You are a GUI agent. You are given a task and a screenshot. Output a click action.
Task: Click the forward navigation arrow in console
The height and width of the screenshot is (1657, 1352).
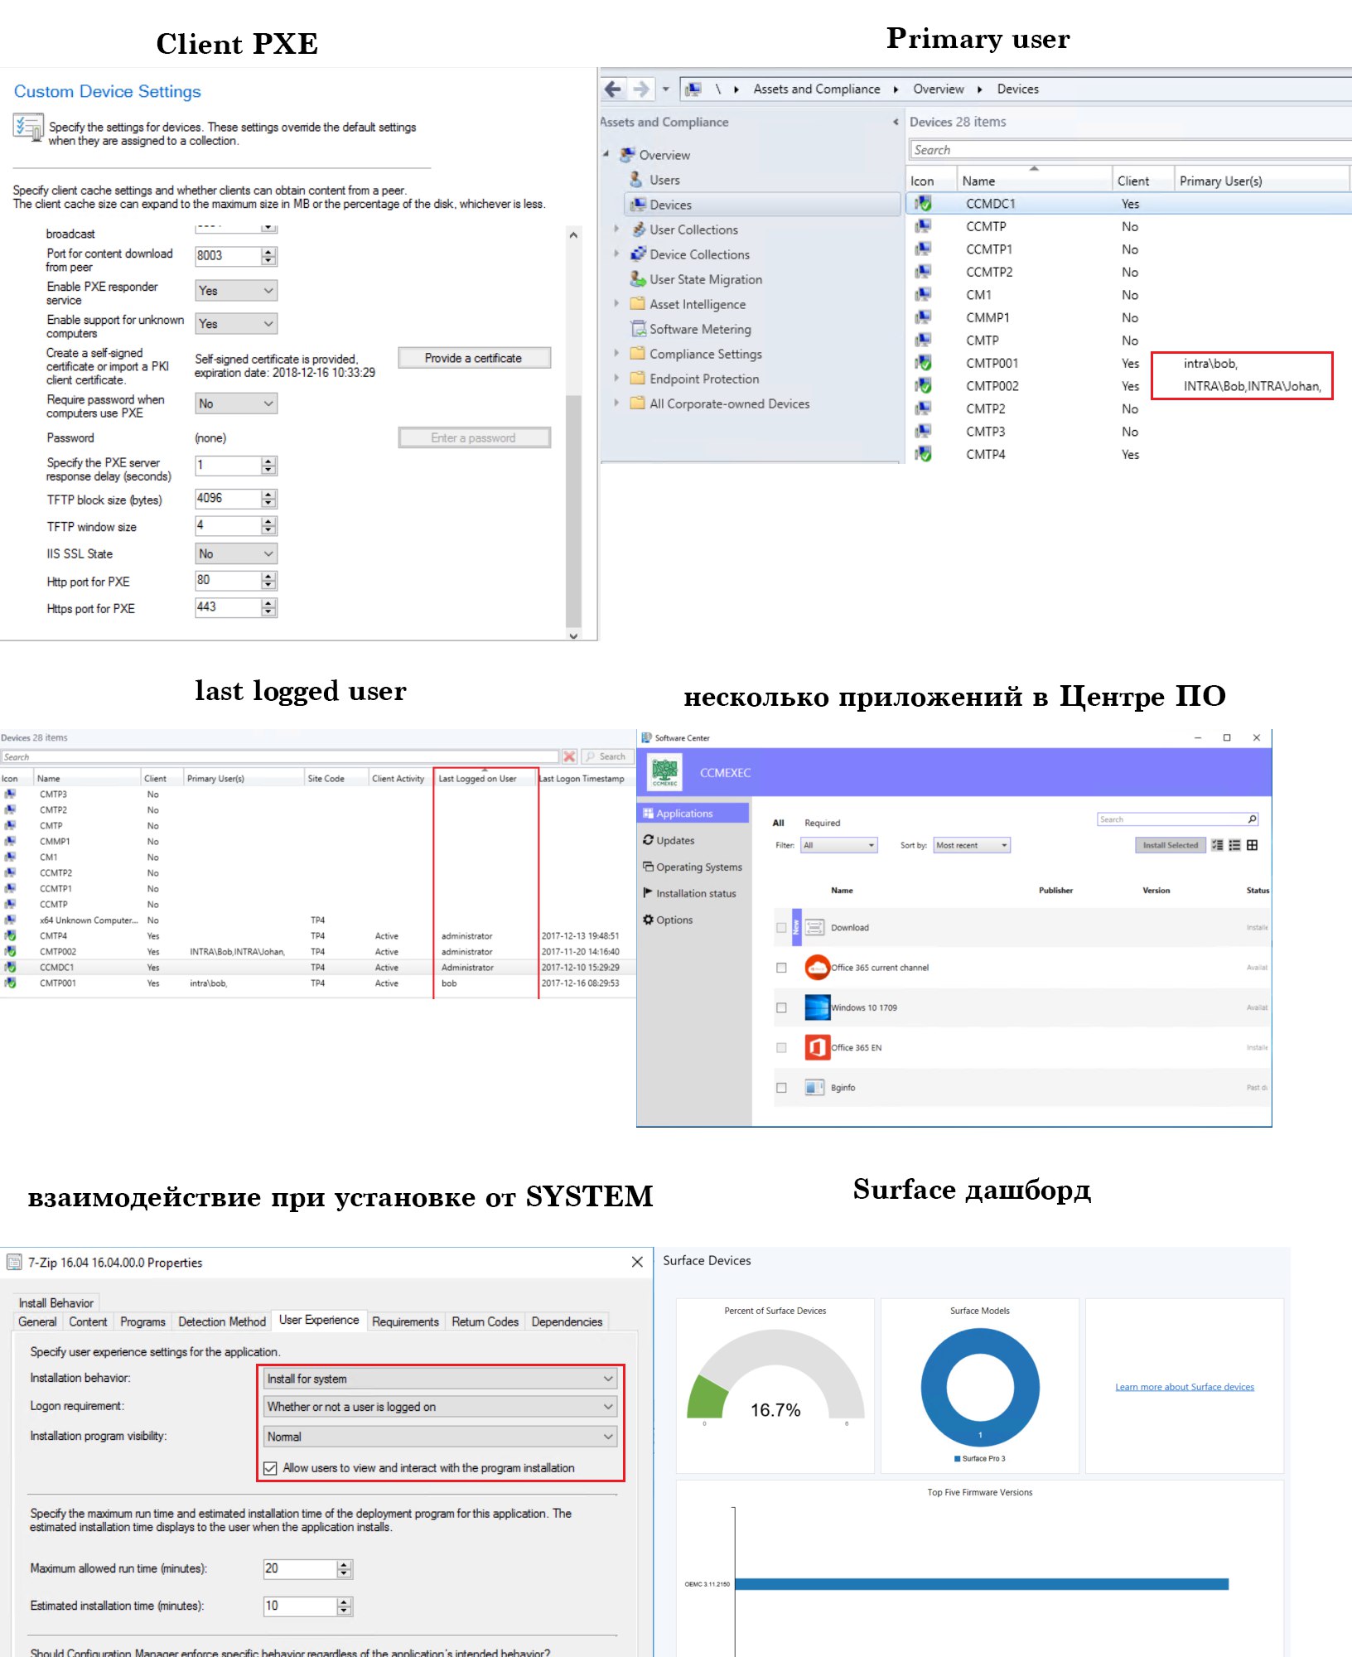click(640, 89)
